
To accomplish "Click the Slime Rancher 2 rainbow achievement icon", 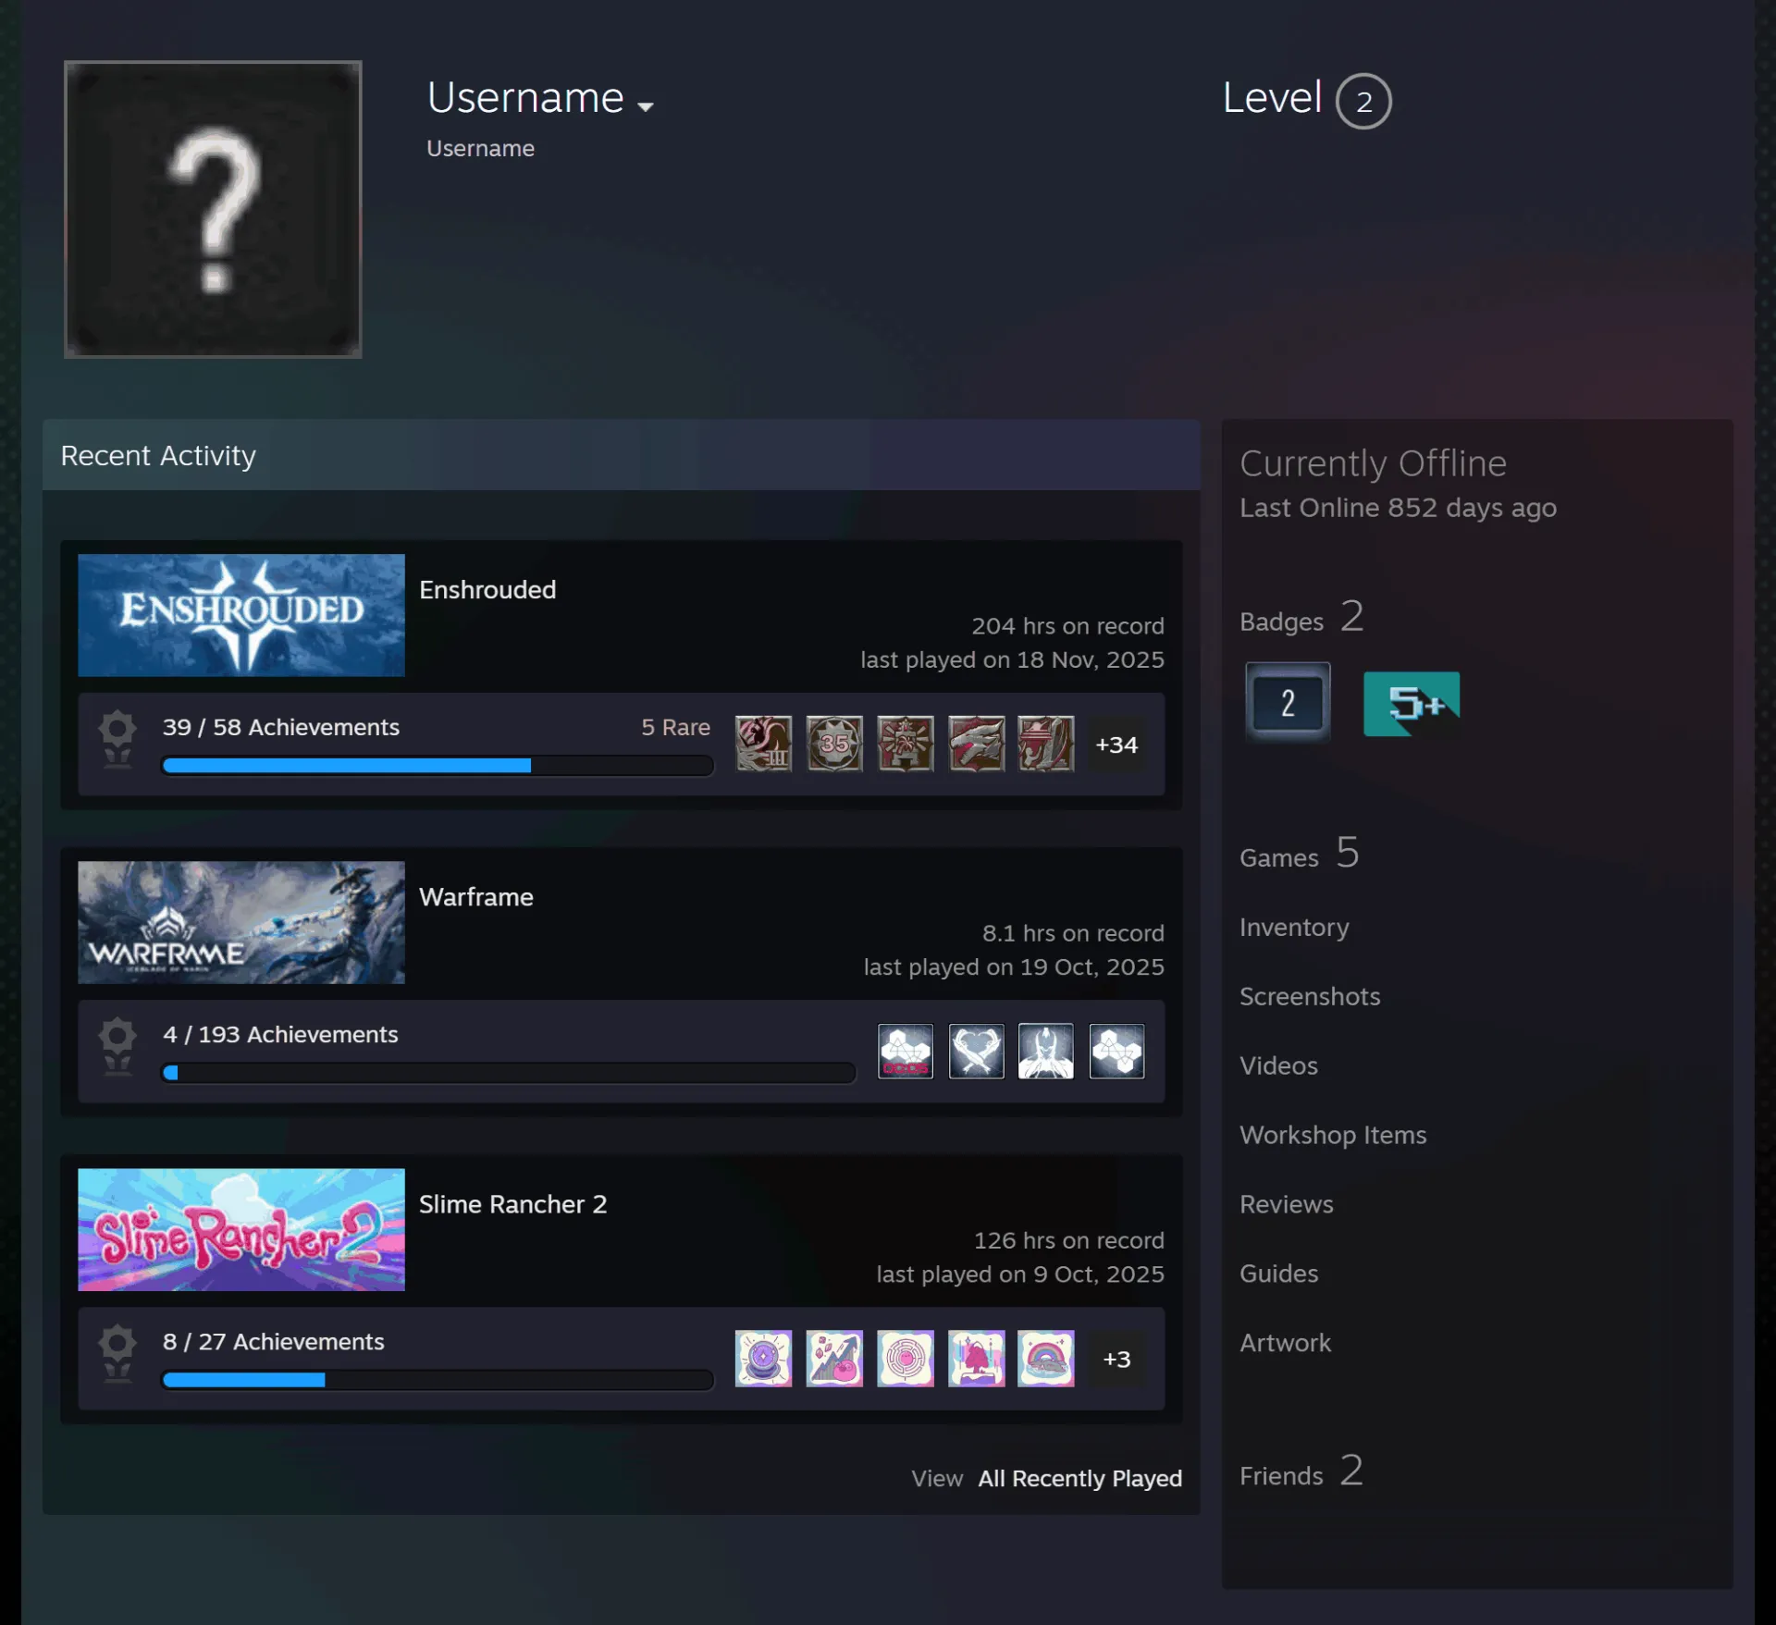I will [1046, 1358].
